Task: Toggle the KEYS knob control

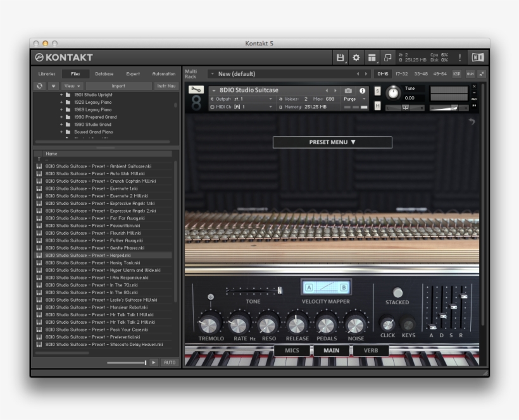Action: (x=408, y=324)
